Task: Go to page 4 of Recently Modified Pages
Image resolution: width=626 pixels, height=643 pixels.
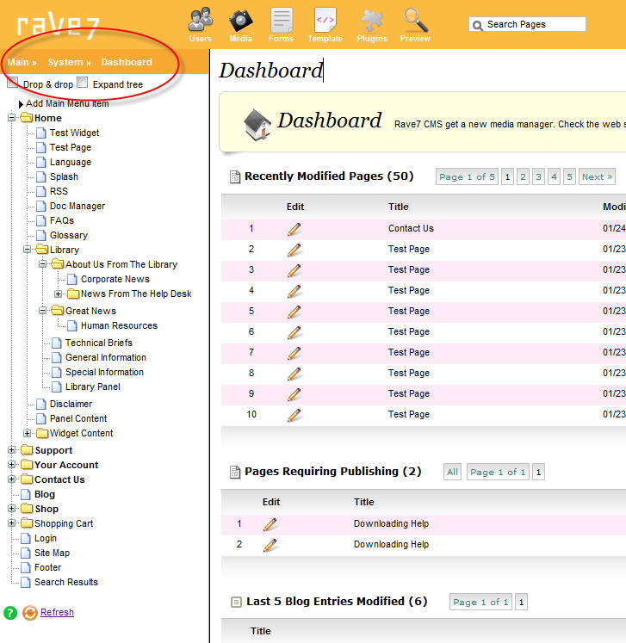Action: point(554,176)
